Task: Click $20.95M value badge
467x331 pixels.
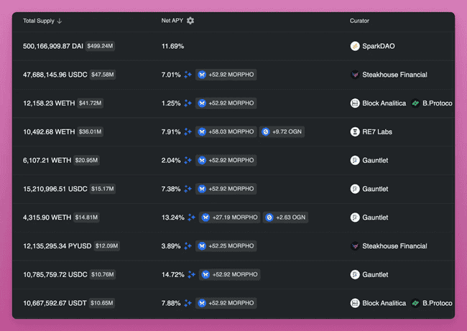Action: click(86, 160)
